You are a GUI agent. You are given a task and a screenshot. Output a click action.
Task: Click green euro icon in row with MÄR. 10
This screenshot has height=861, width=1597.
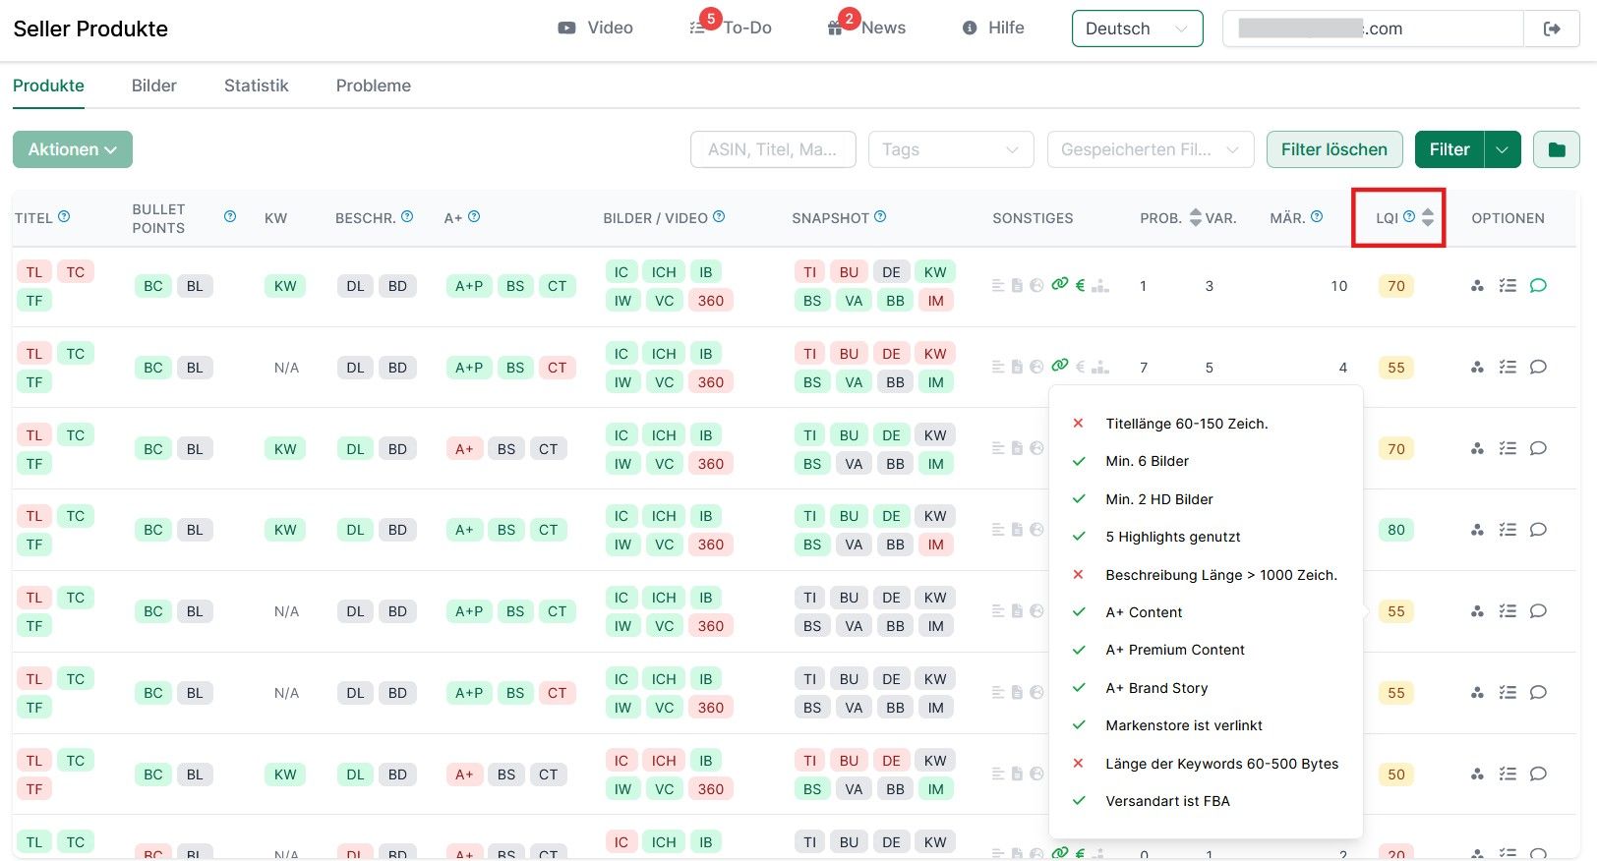(x=1081, y=285)
